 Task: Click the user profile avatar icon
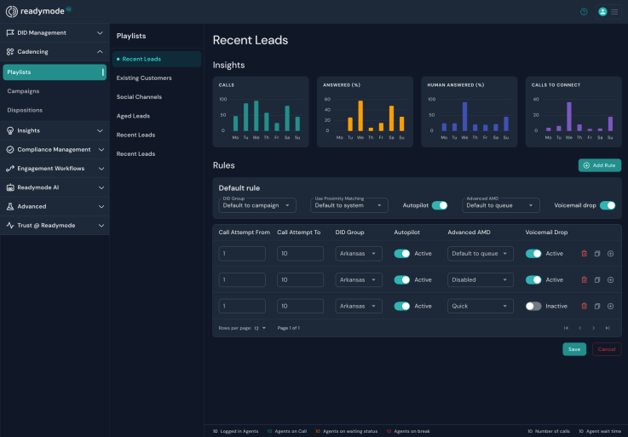coord(603,12)
